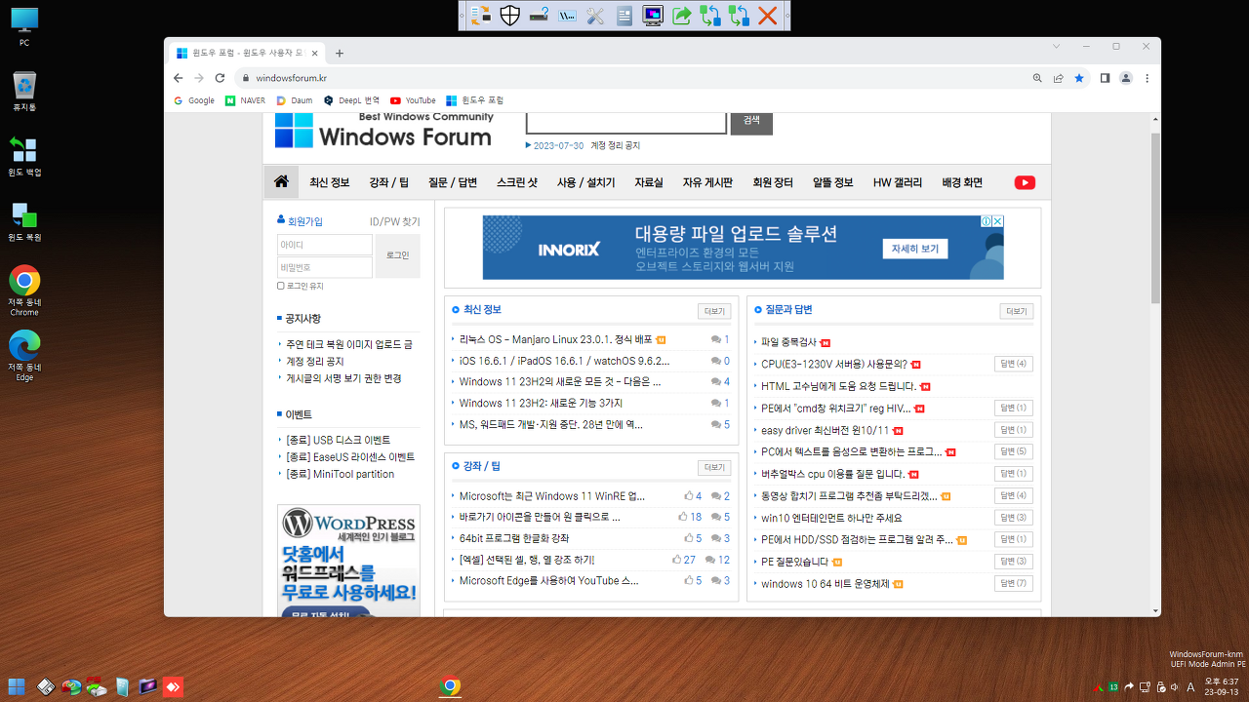Open the recycle bin (휴지통) desktop icon

[x=24, y=92]
